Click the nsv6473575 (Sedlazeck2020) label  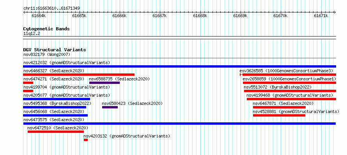point(54,120)
